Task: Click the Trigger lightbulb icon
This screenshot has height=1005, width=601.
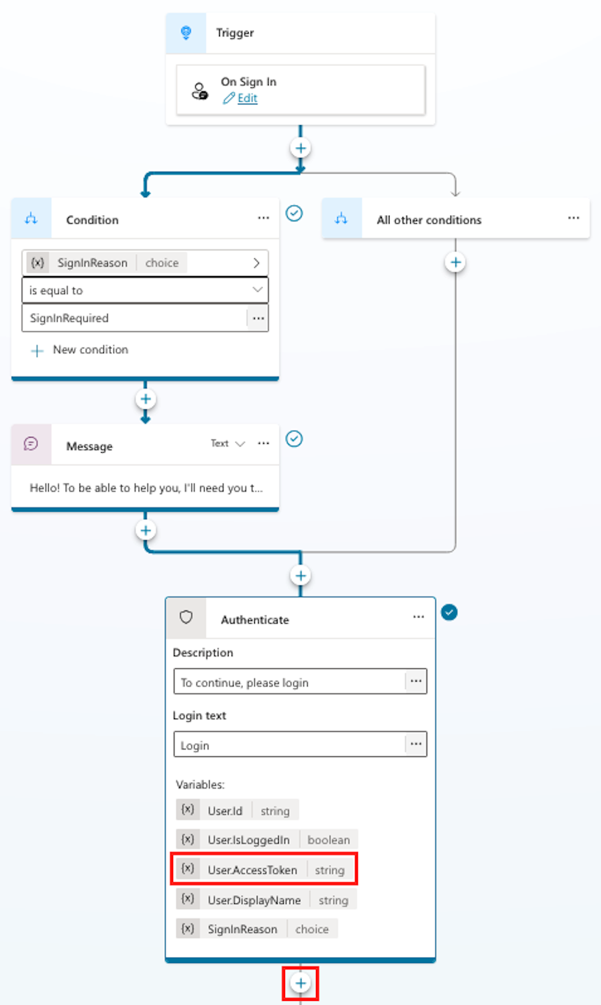Action: point(185,33)
